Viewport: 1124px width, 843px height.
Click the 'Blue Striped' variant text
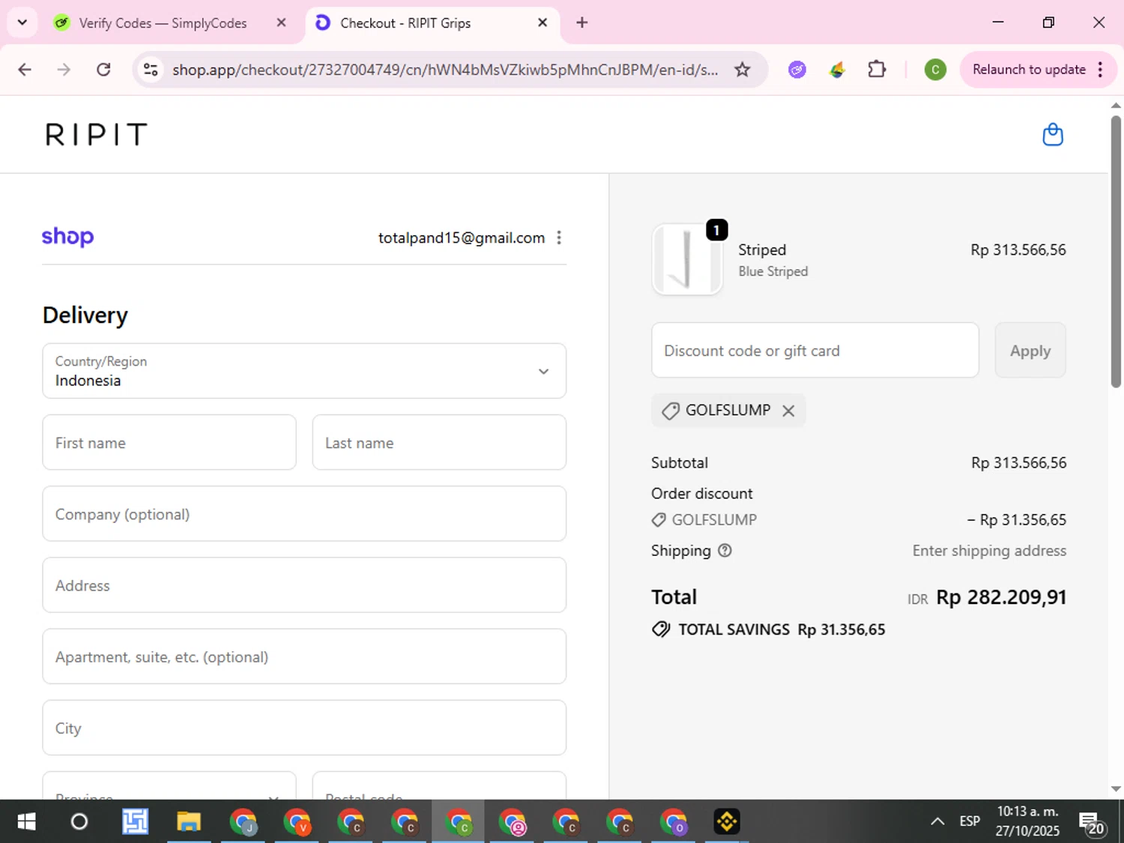pyautogui.click(x=773, y=271)
